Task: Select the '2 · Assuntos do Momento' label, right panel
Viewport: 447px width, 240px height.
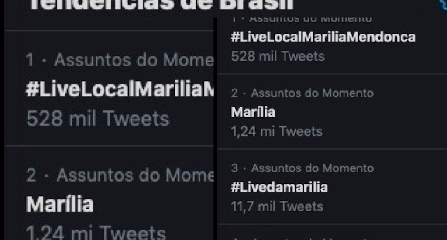Action: coord(302,93)
